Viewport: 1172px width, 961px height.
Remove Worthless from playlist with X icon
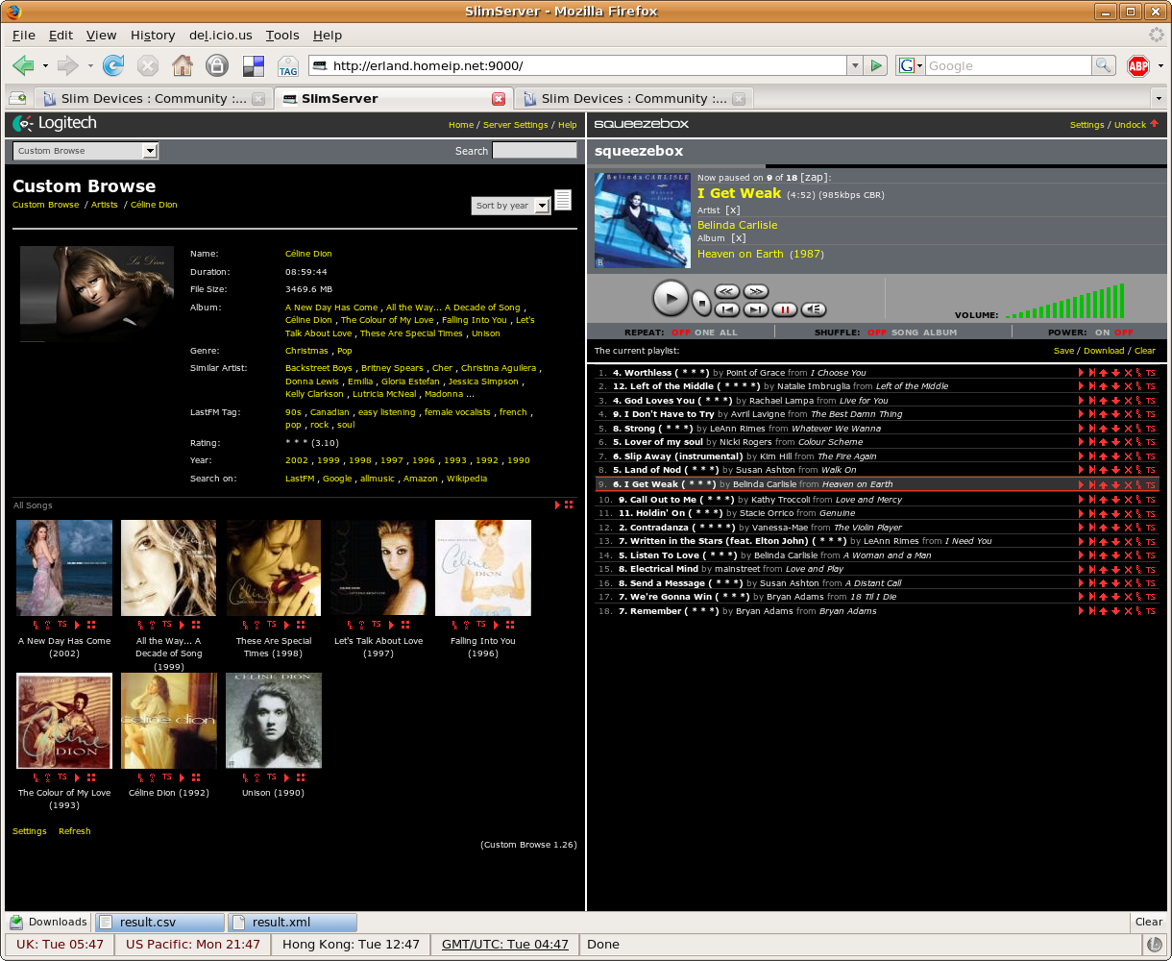(1129, 373)
